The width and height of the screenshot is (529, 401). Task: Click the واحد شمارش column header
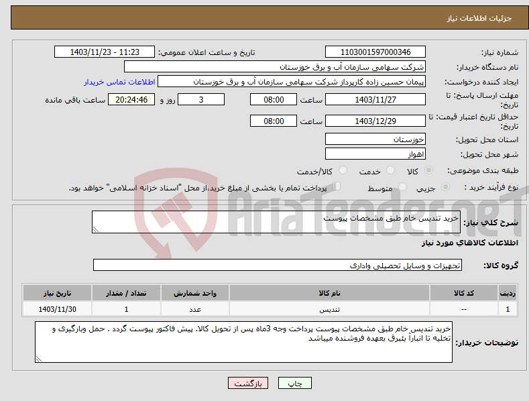(x=194, y=293)
